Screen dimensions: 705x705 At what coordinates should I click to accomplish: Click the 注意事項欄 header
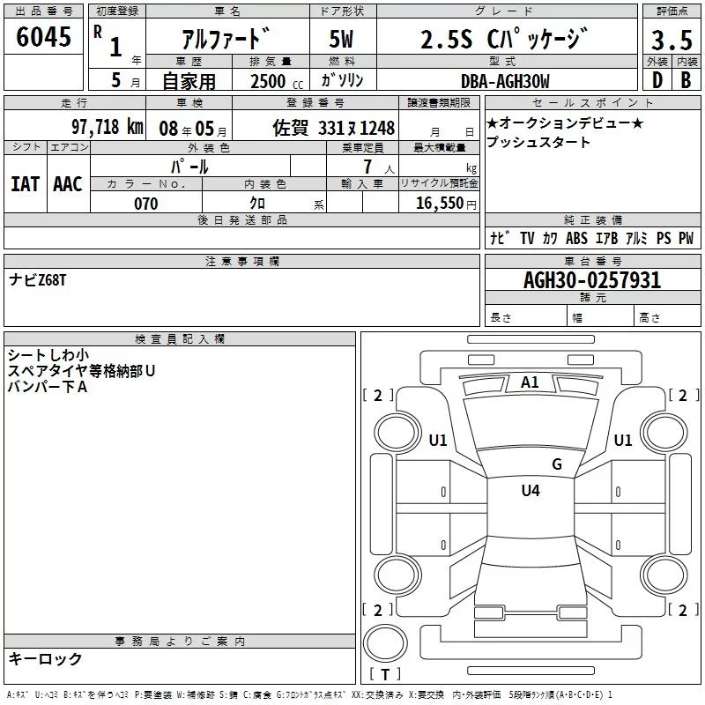coord(241,261)
